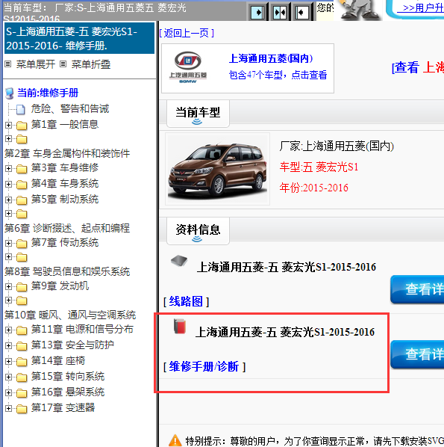
Task: Select 第15章 转向系统 chapter label
Action: click(x=68, y=376)
